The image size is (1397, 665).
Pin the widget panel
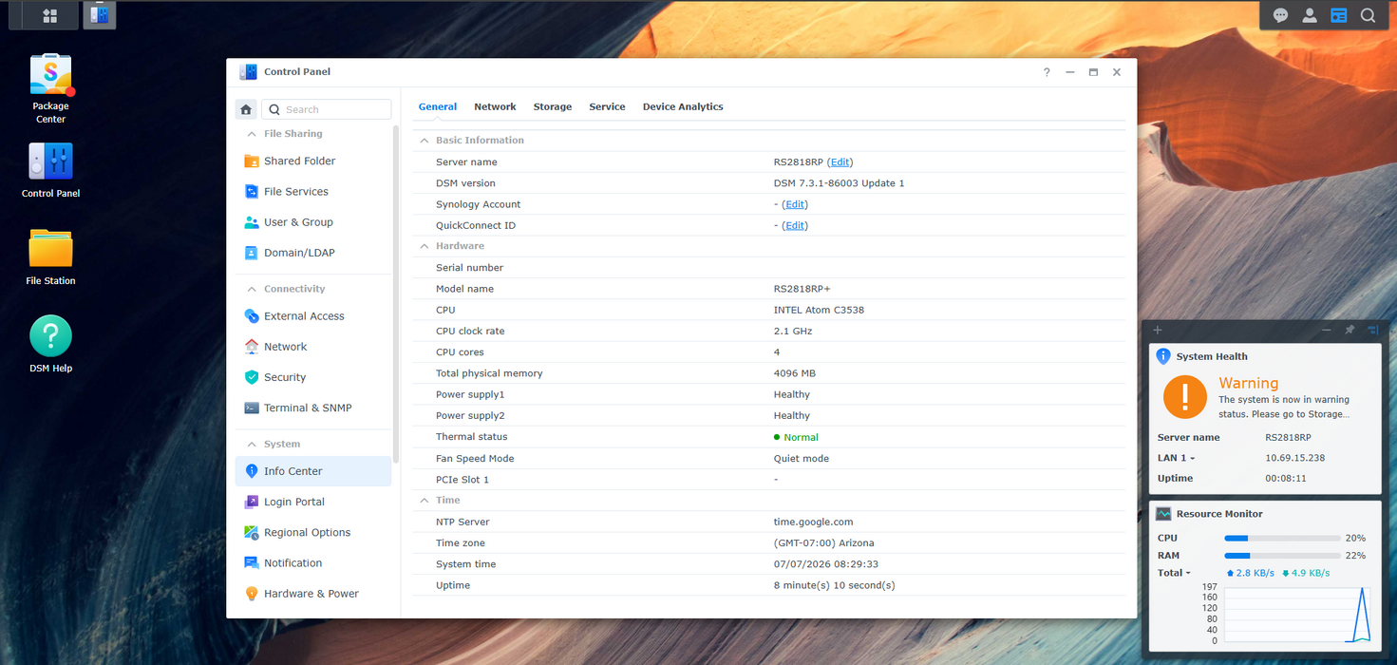pos(1350,330)
